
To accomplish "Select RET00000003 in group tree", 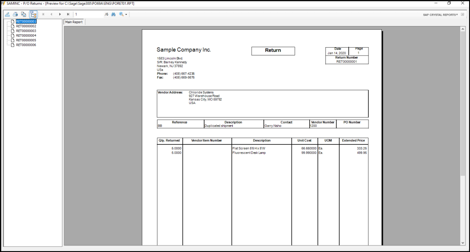I will (x=26, y=31).
